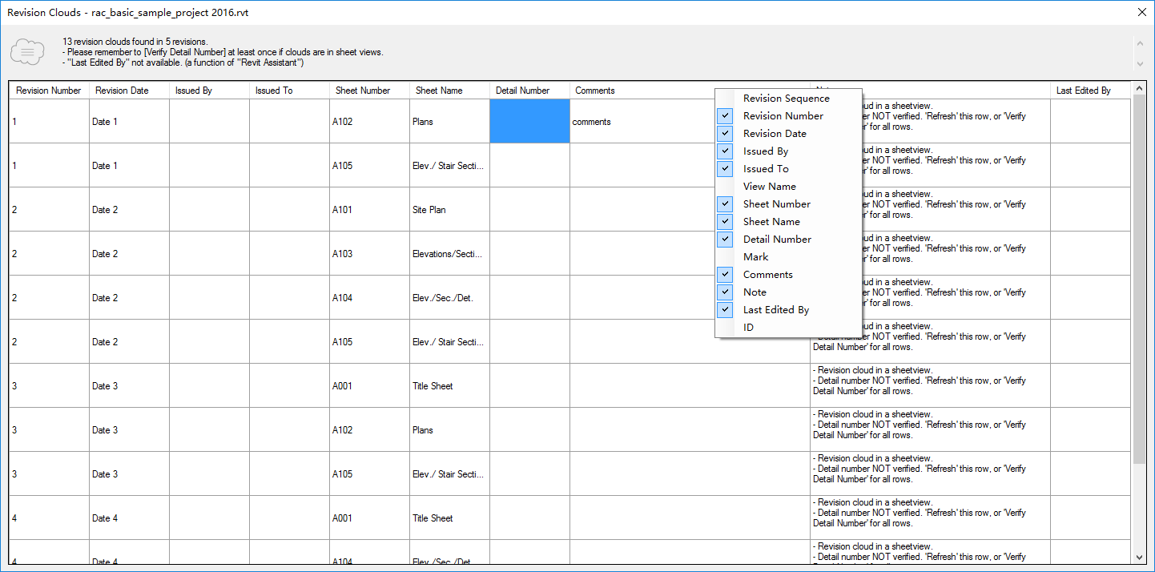Click the Detail Number column header

pyautogui.click(x=528, y=91)
